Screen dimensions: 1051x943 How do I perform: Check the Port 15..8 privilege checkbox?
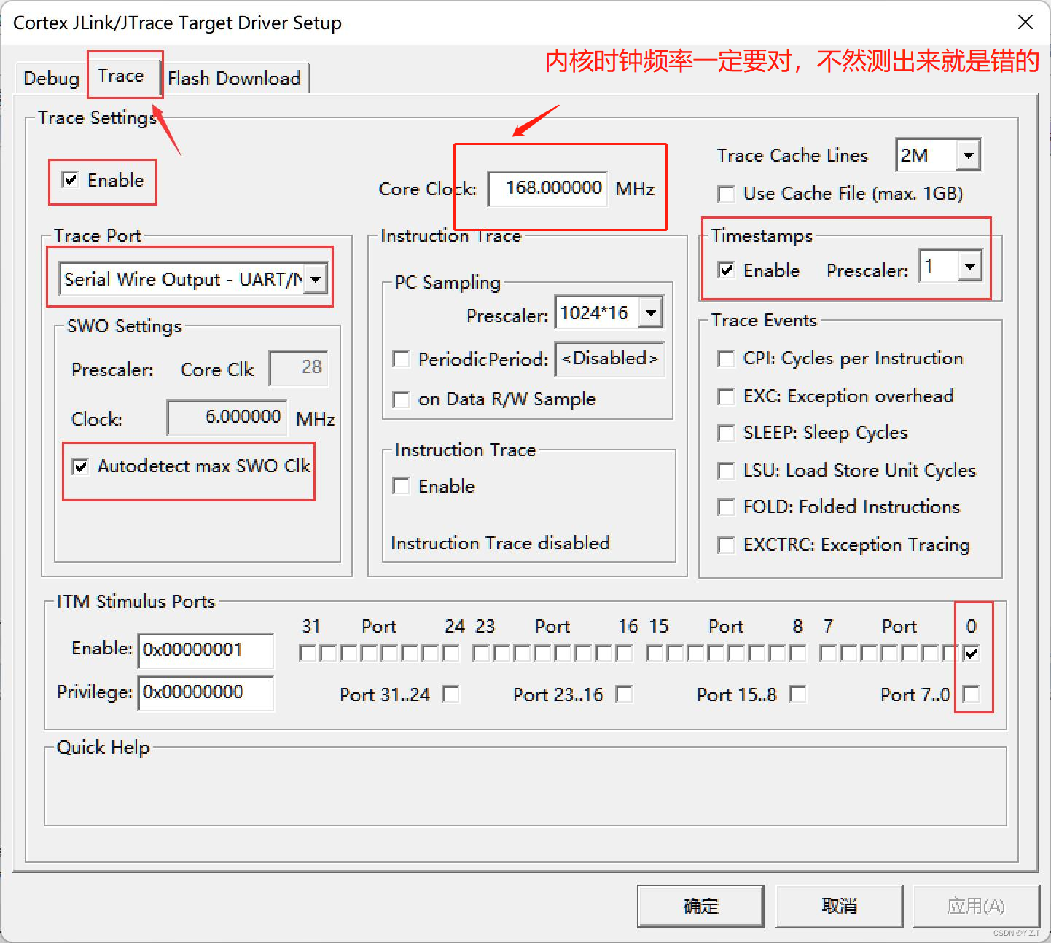pos(798,694)
